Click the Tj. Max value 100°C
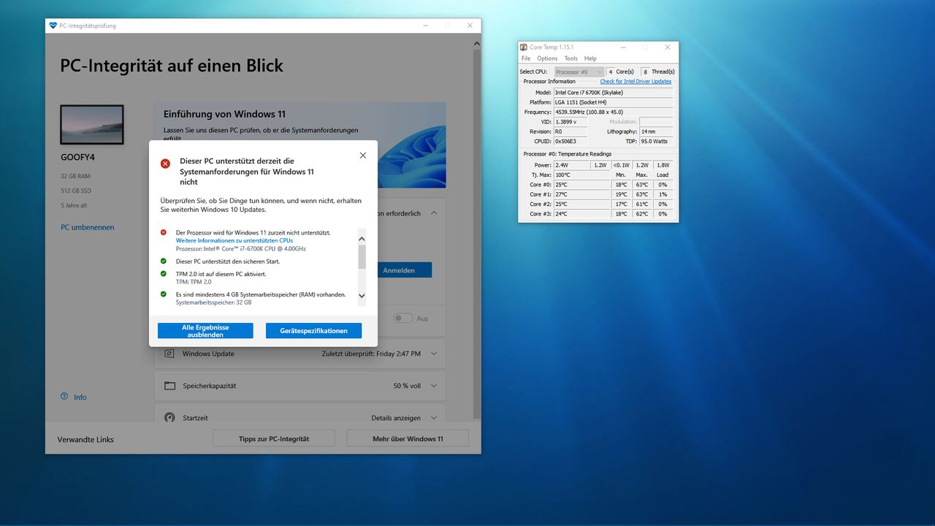Viewport: 935px width, 526px height. click(582, 175)
